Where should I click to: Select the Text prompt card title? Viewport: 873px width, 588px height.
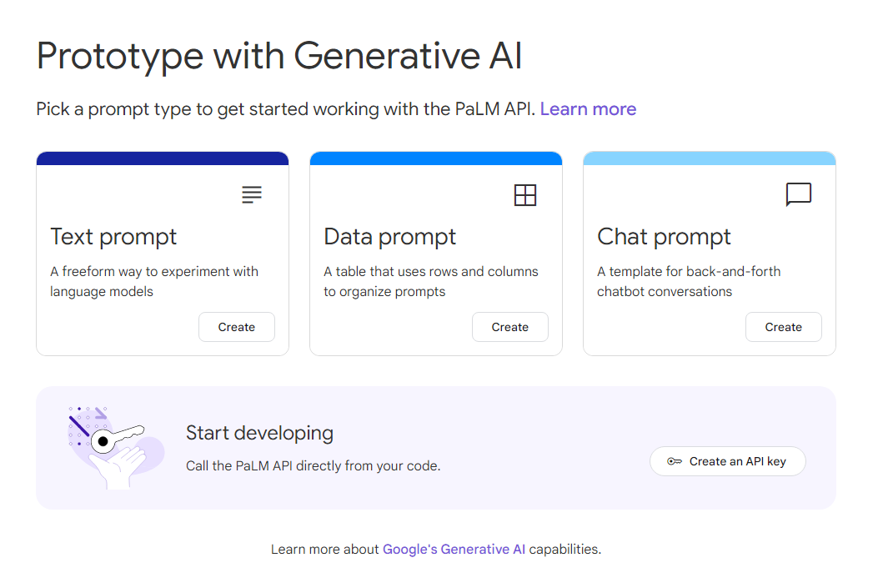[113, 237]
